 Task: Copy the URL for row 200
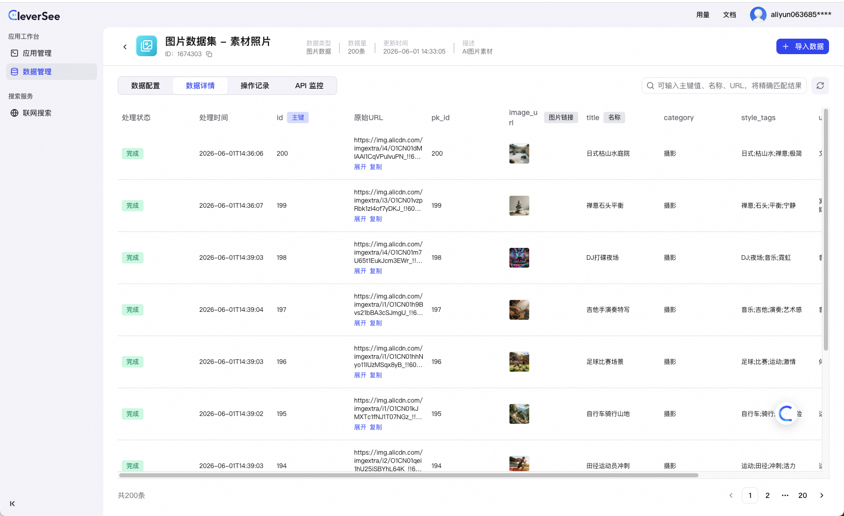point(376,167)
